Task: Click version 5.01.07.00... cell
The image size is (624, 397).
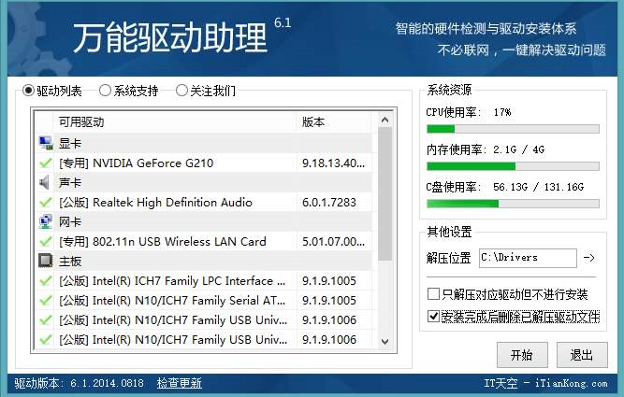Action: 333,241
